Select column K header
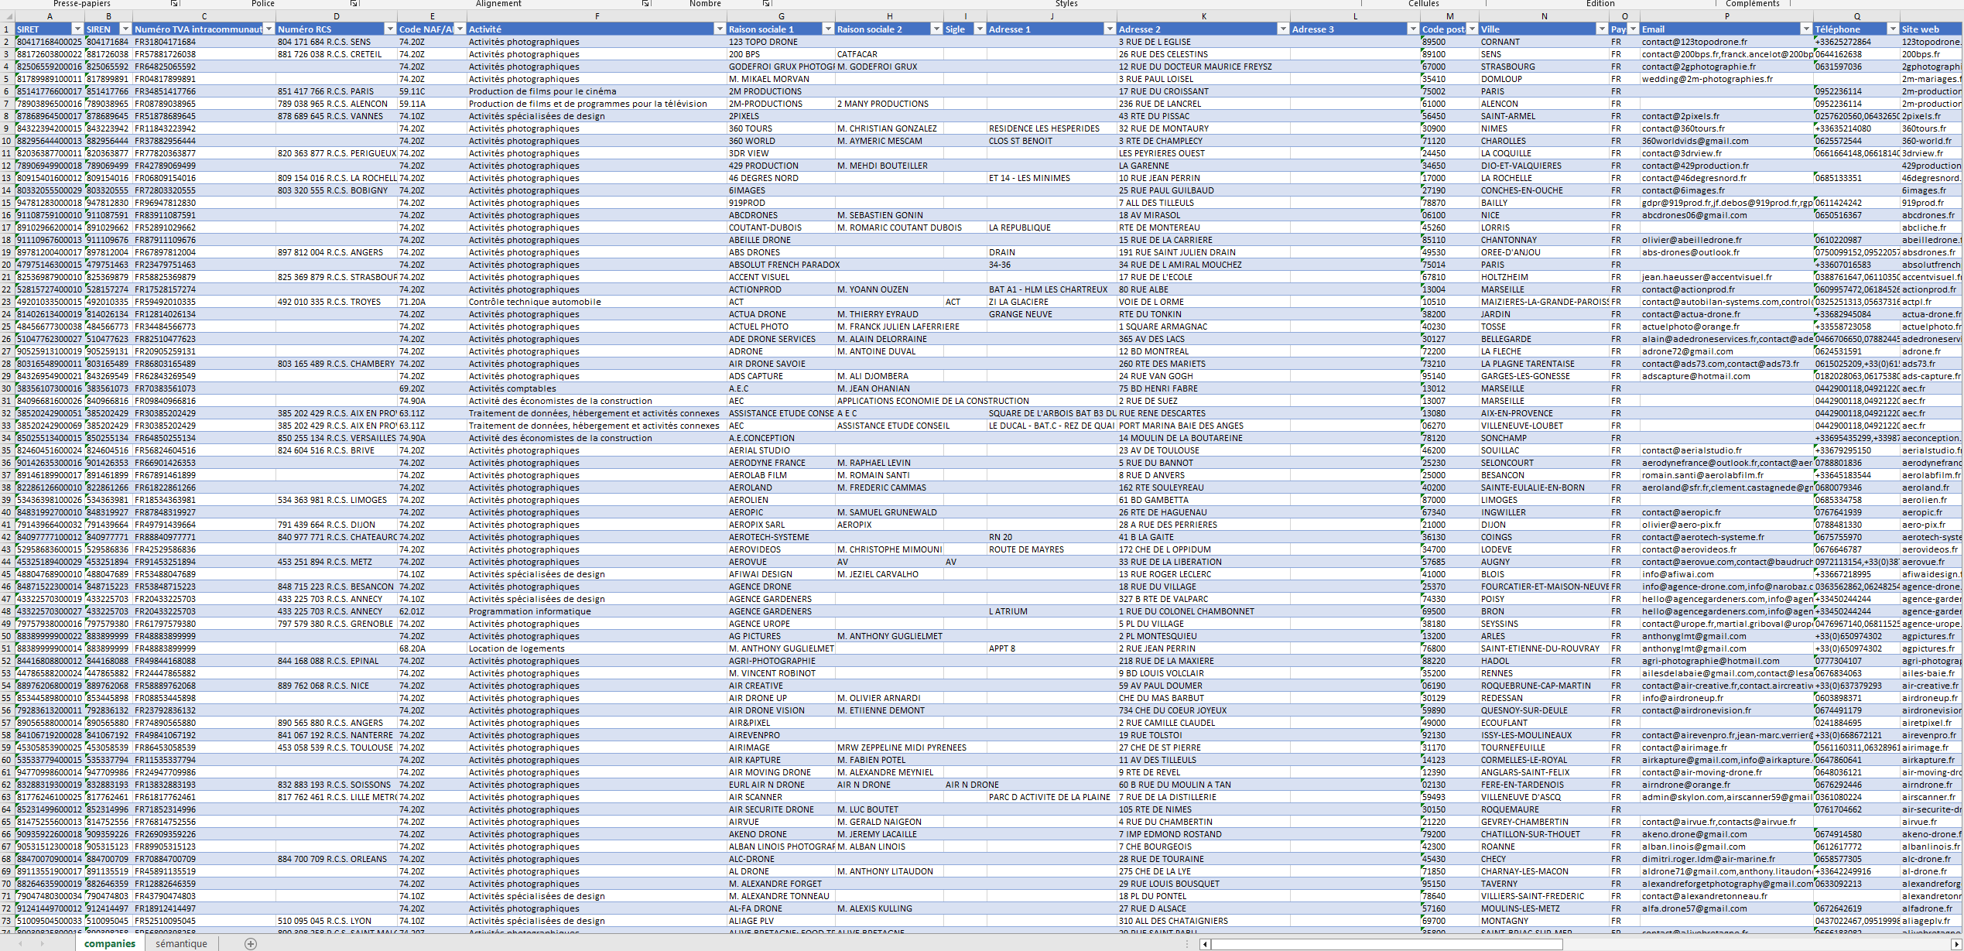Screen dimensions: 1964x951 (1203, 16)
